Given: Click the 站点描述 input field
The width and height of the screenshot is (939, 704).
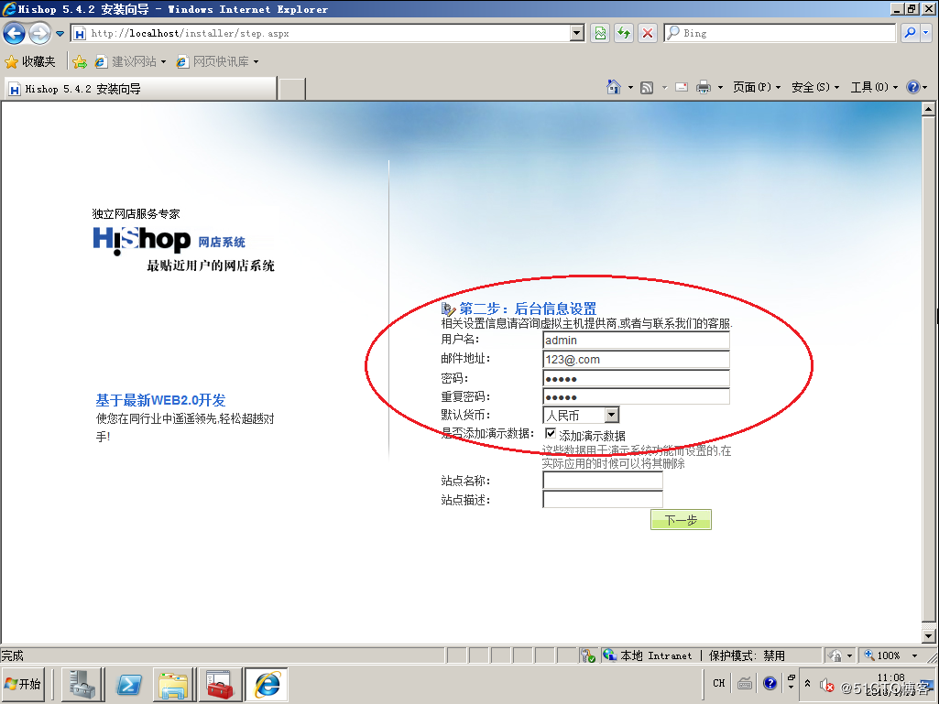Looking at the screenshot, I should (x=603, y=499).
